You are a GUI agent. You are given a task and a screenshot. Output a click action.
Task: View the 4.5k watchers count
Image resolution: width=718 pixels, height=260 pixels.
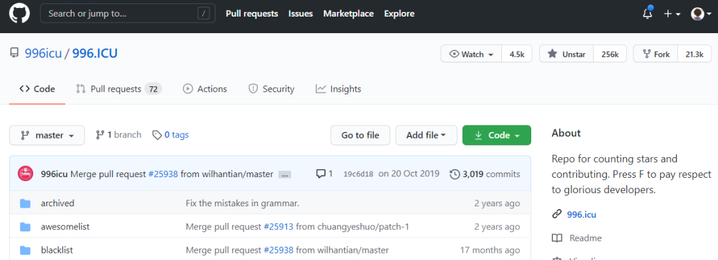click(517, 54)
